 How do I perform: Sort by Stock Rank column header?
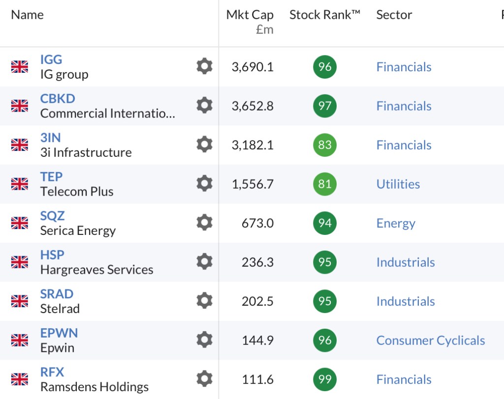tap(324, 15)
